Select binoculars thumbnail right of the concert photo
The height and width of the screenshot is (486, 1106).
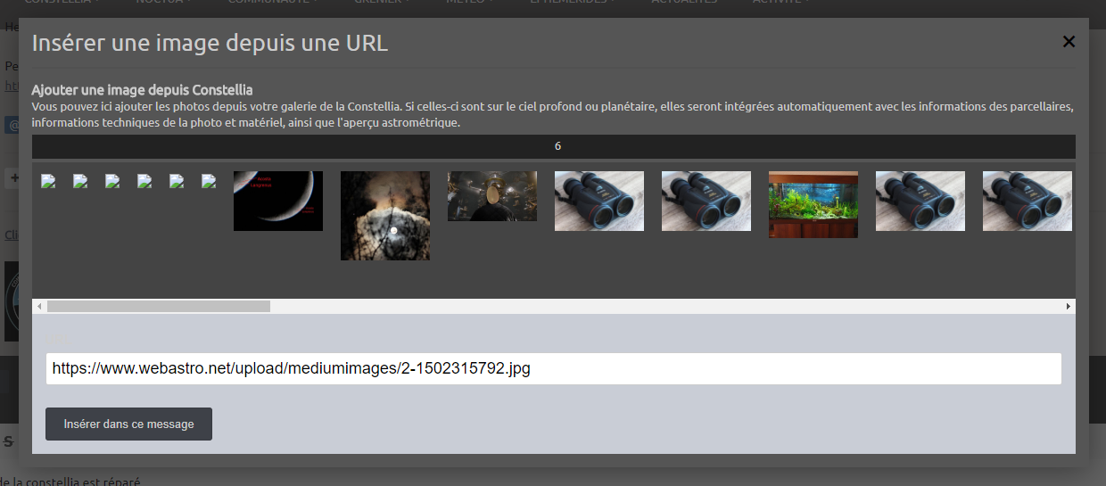pos(599,201)
